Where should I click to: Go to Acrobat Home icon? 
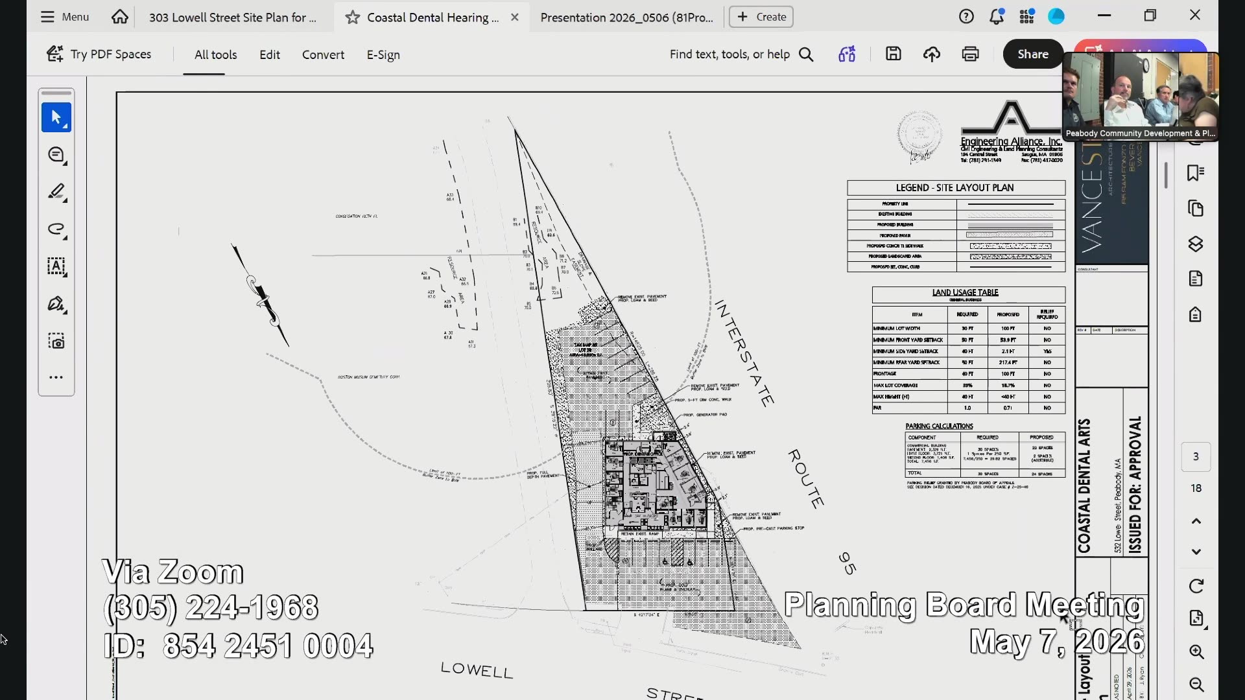(x=120, y=17)
